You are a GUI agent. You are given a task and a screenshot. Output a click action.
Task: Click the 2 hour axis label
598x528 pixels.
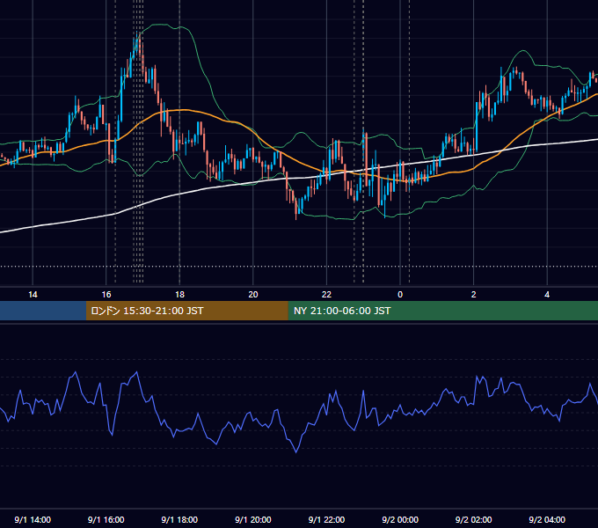(x=474, y=295)
